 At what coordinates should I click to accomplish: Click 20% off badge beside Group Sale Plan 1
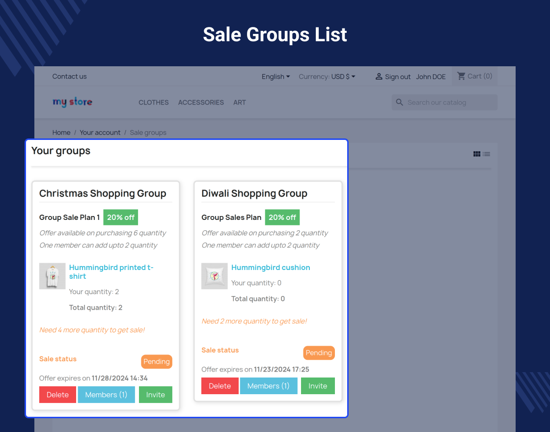(121, 217)
